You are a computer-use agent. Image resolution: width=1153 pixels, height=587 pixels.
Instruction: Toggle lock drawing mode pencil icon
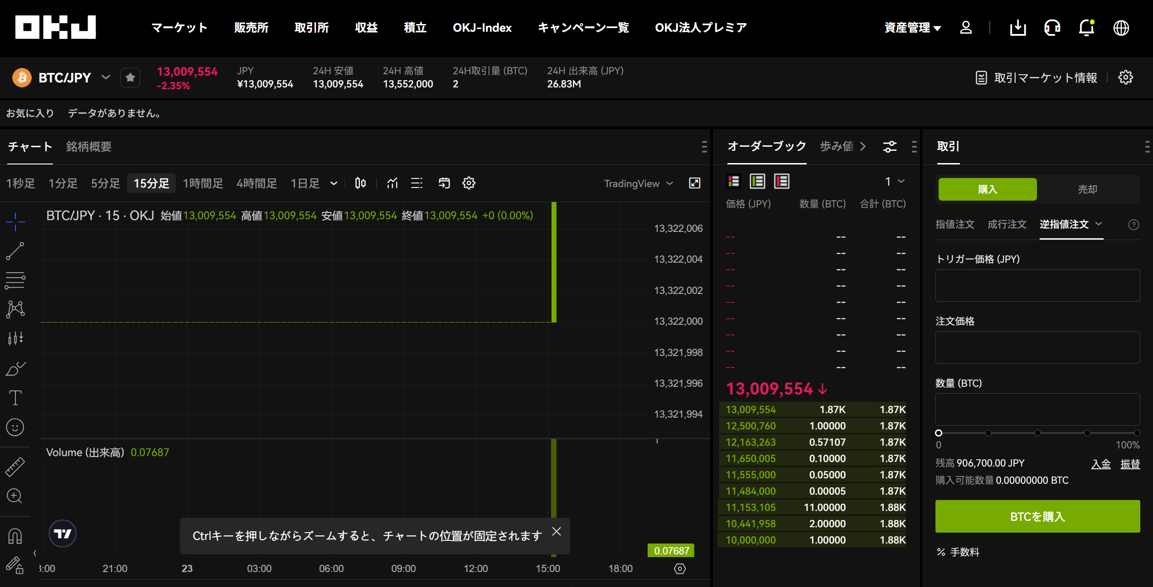click(x=15, y=565)
